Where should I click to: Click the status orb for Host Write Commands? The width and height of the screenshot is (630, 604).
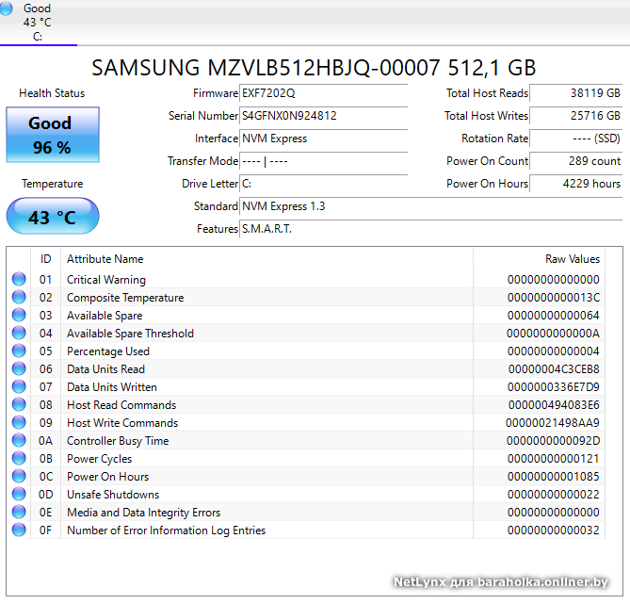pos(19,422)
